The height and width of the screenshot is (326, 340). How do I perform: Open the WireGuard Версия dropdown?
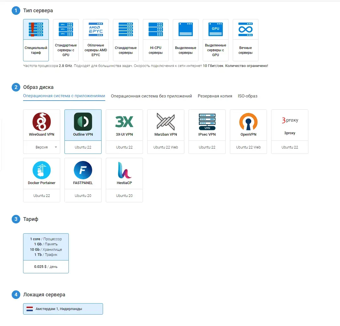[x=42, y=147]
